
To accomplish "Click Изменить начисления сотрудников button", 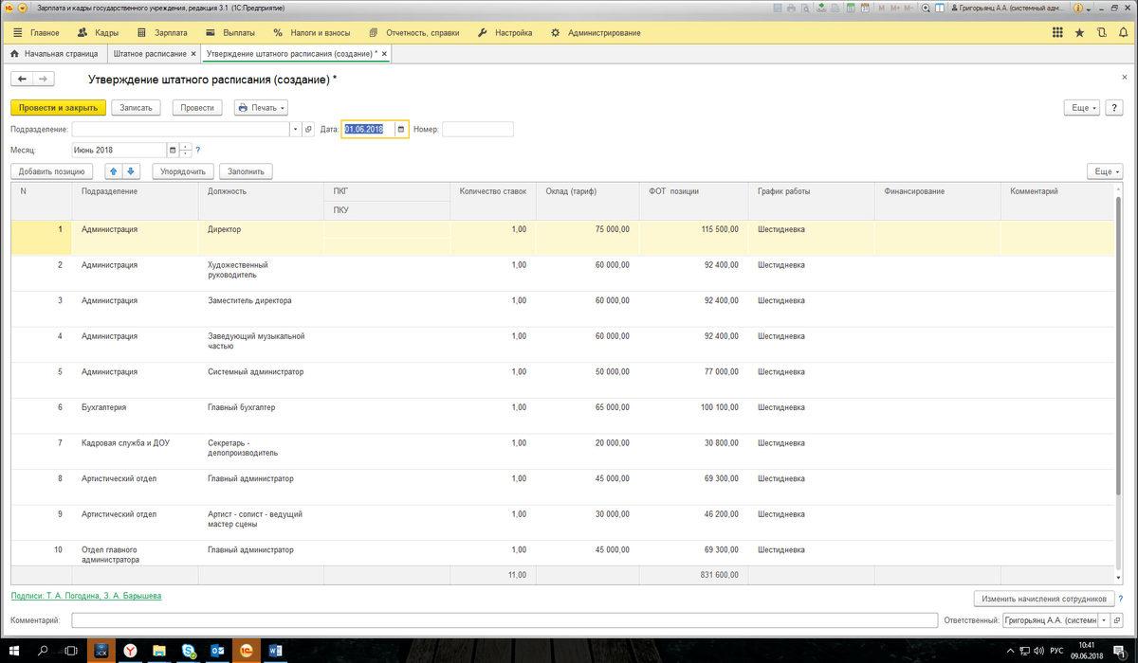I will pos(1044,599).
